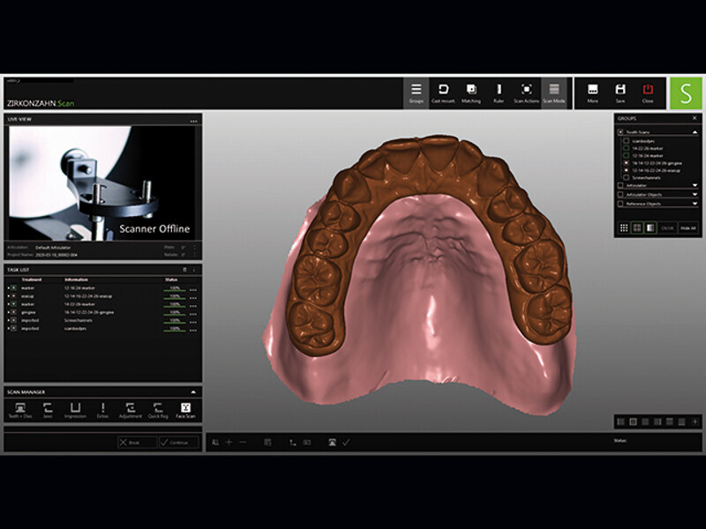Viewport: 706px width, 529px height.
Task: Click the Save icon
Action: [x=620, y=93]
